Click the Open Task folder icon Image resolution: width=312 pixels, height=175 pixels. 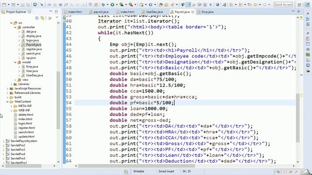click(166, 4)
